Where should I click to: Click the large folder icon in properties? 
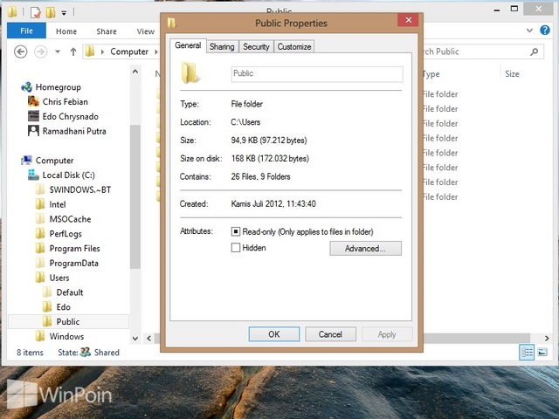(x=190, y=72)
